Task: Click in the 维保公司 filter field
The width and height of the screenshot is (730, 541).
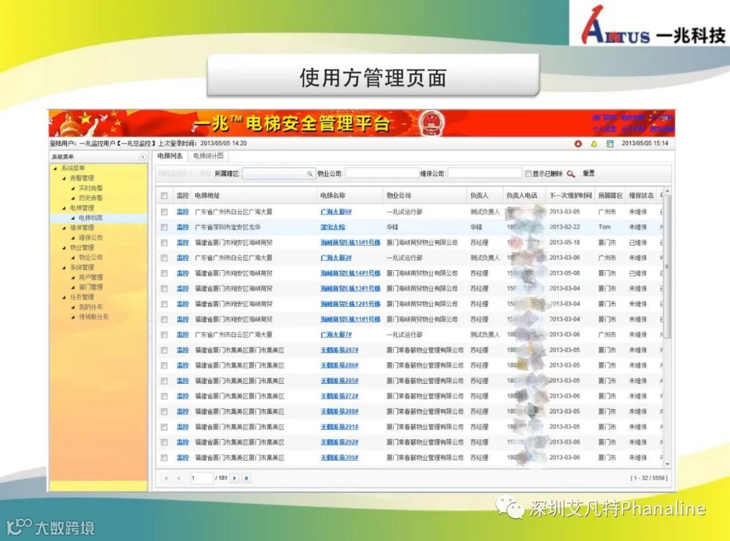Action: (x=485, y=174)
